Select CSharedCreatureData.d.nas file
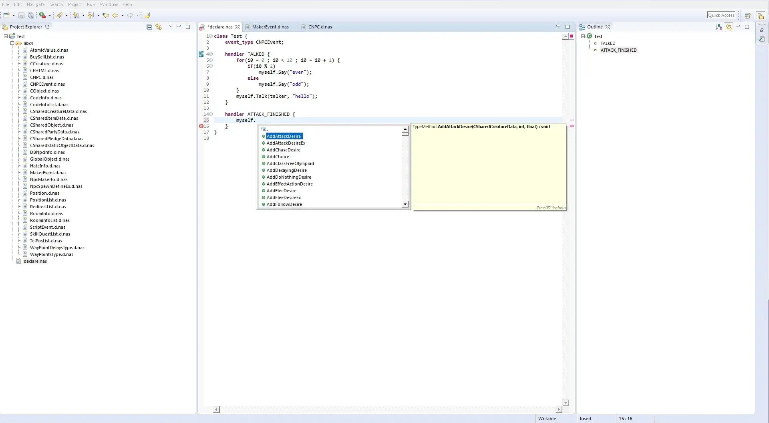 58,111
